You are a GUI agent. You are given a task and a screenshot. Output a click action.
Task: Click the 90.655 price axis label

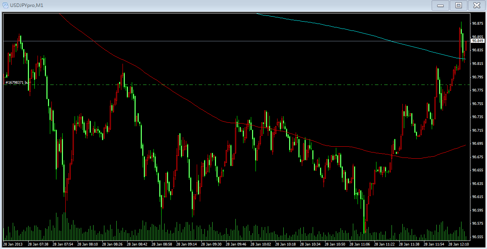478,170
